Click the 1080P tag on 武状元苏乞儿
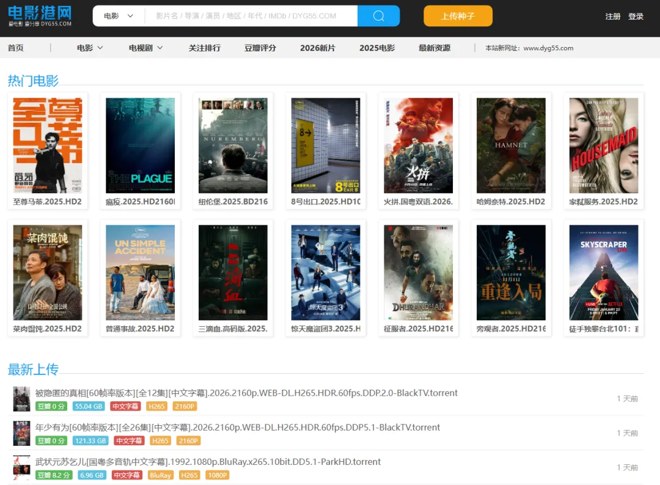Viewport: 660px width, 485px height. click(217, 475)
